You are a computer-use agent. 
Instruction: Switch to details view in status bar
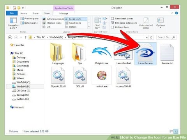[171, 131]
